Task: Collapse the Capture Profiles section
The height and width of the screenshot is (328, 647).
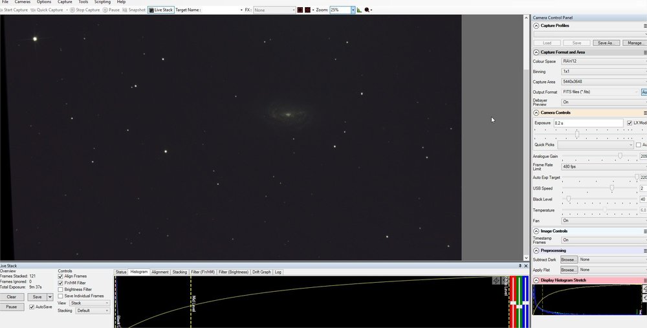Action: [x=536, y=26]
